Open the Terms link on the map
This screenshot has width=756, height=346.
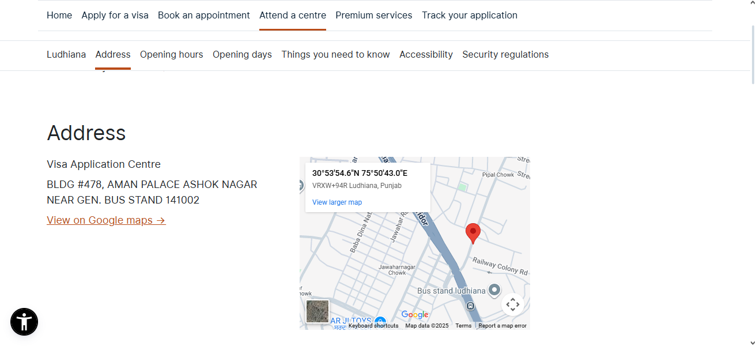coord(463,325)
